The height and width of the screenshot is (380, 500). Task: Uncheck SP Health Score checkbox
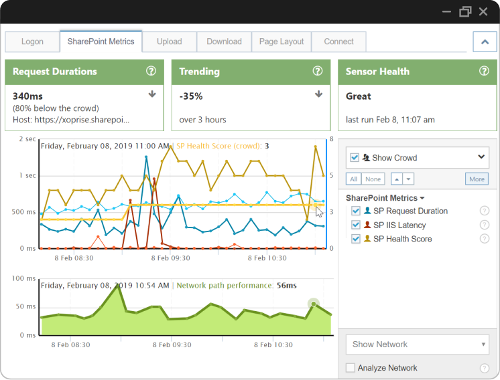tap(355, 239)
